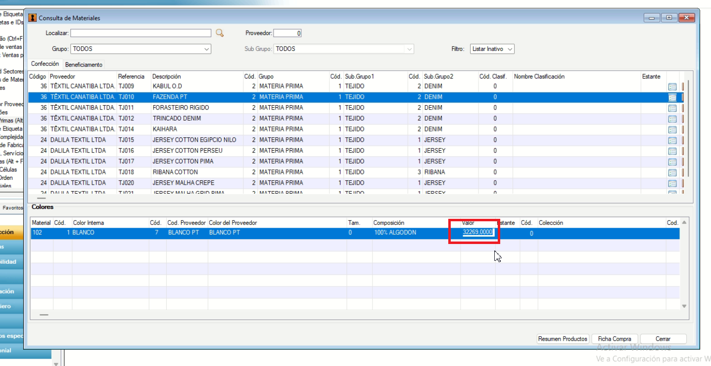Select the TJ016 reference cell
Image resolution: width=711 pixels, height=366 pixels.
pos(126,151)
